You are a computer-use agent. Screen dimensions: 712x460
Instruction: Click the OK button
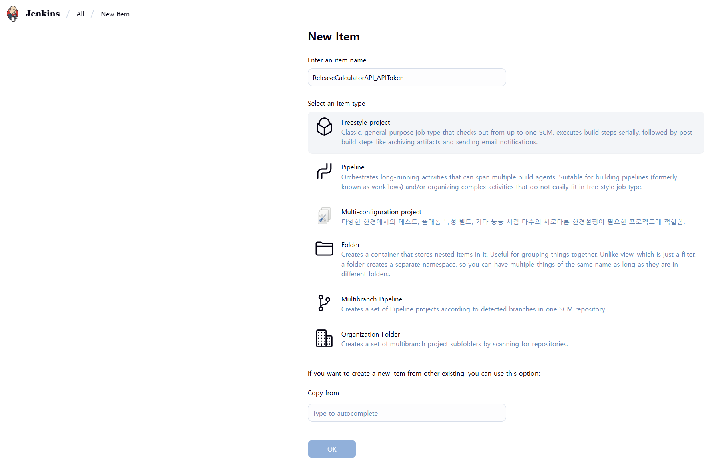332,449
